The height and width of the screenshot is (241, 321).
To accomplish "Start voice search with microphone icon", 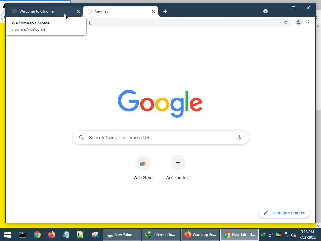I will [x=239, y=137].
